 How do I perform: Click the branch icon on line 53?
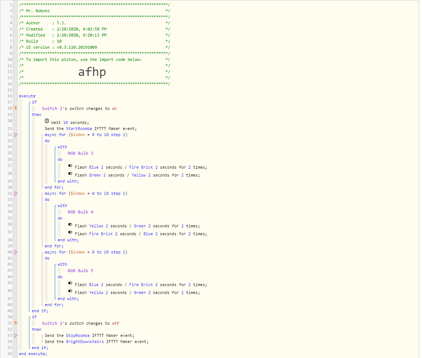[16, 336]
